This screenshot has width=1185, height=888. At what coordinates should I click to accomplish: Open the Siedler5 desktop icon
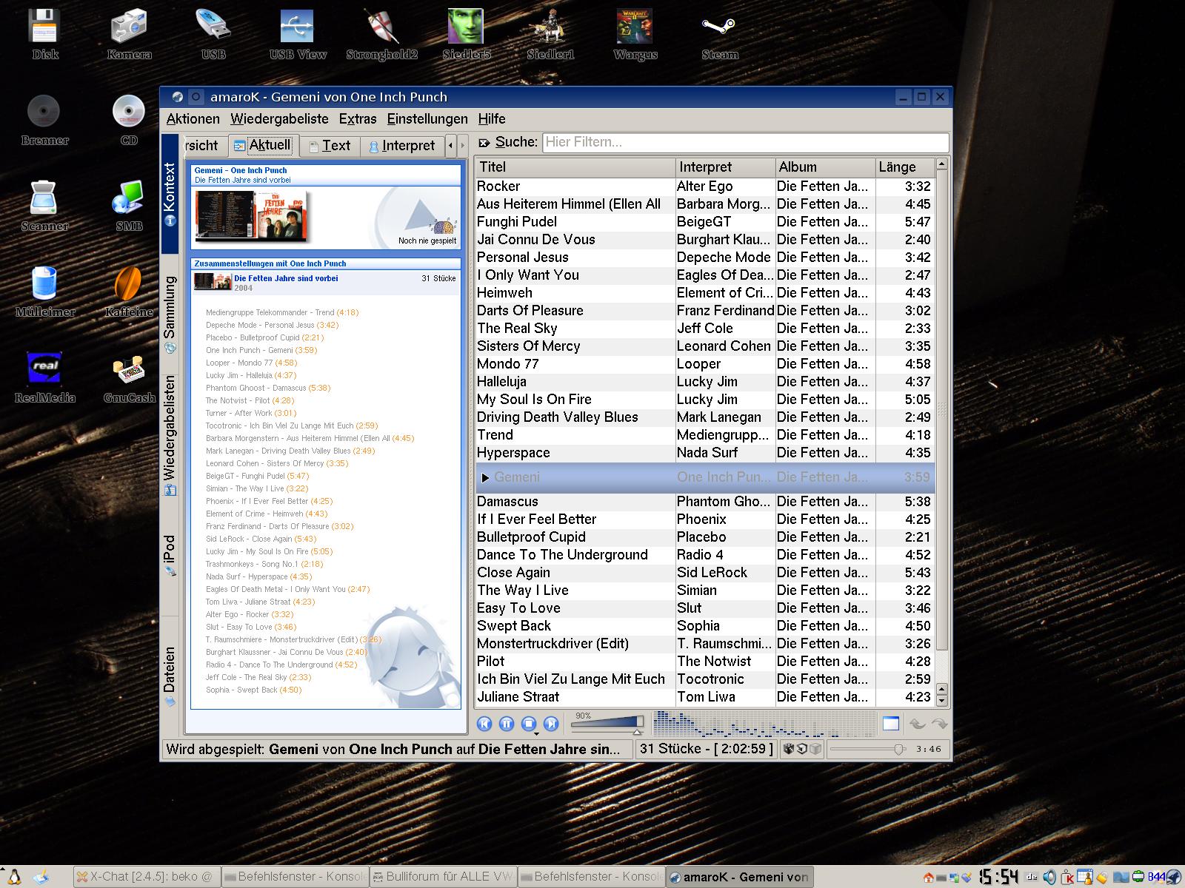coord(467,34)
